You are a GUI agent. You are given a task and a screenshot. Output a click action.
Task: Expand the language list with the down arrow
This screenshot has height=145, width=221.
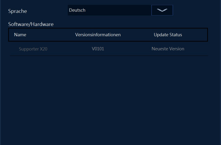(162, 10)
